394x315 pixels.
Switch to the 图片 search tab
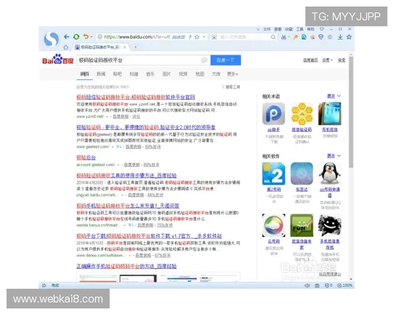[167, 74]
